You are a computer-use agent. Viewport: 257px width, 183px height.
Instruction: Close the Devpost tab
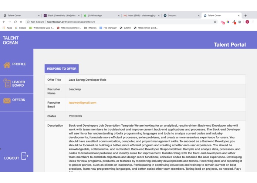point(199,16)
